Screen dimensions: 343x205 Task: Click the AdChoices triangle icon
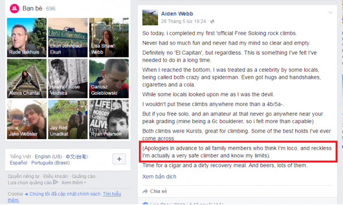point(55,182)
